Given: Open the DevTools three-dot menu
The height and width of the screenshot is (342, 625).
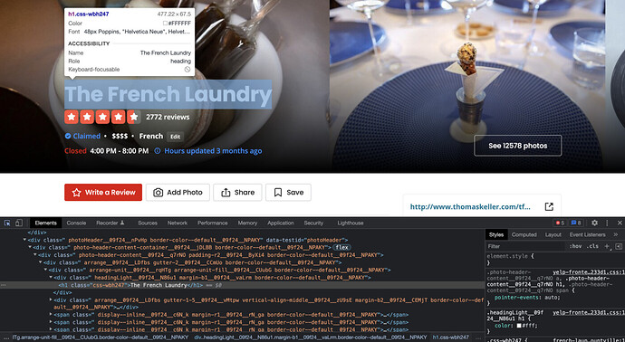Looking at the screenshot, I should pos(607,223).
